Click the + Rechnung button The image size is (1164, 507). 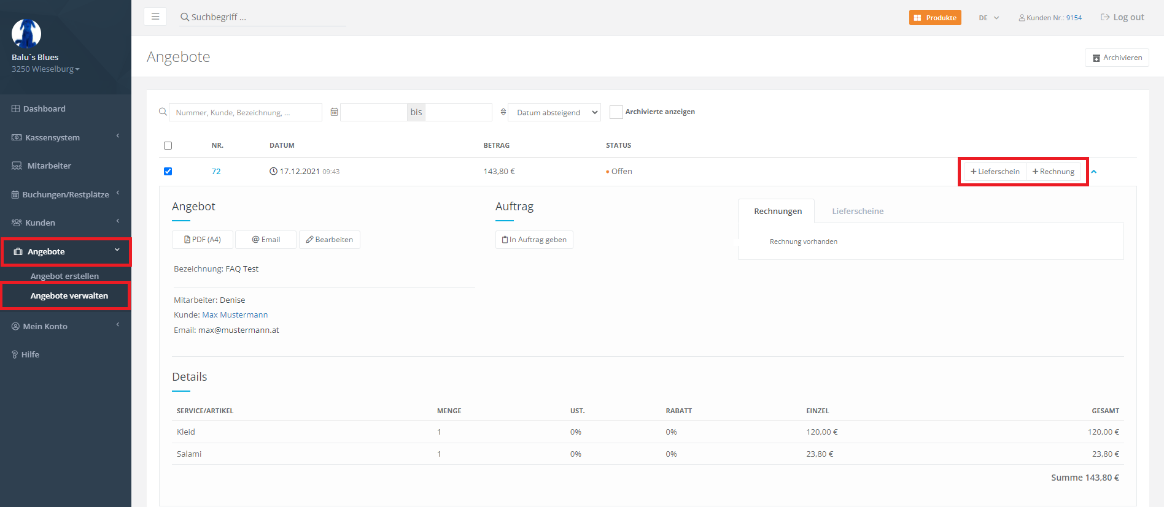click(x=1053, y=172)
